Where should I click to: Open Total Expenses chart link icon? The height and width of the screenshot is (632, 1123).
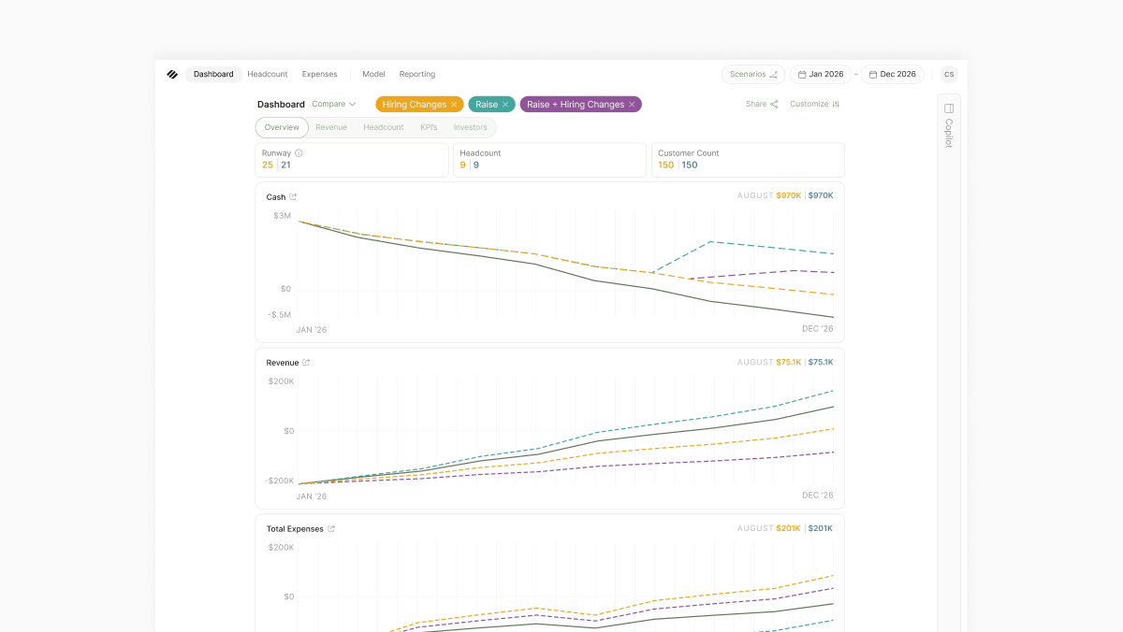[331, 529]
